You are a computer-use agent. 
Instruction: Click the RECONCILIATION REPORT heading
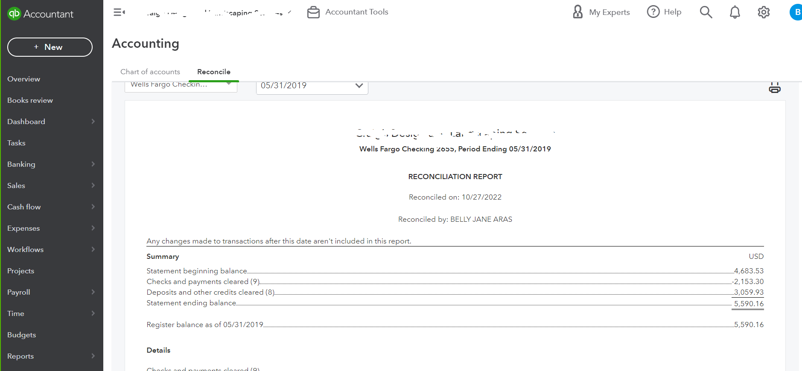pos(455,177)
